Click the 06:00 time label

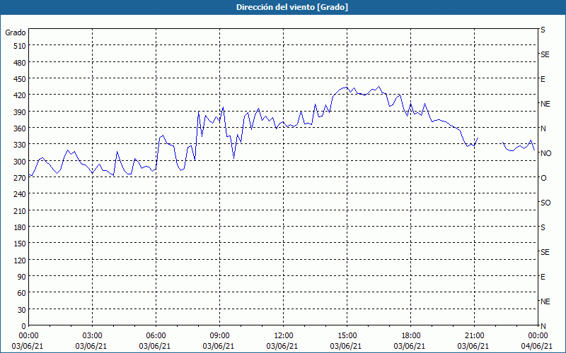156,336
